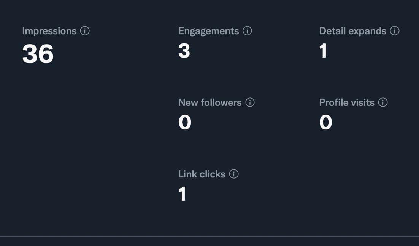Viewport: 419px width, 246px height.
Task: Click the Impressions count of 36
Action: tap(38, 54)
